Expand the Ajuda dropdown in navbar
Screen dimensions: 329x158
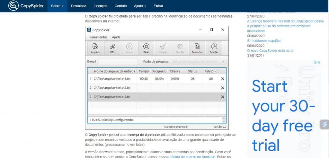tap(140, 6)
